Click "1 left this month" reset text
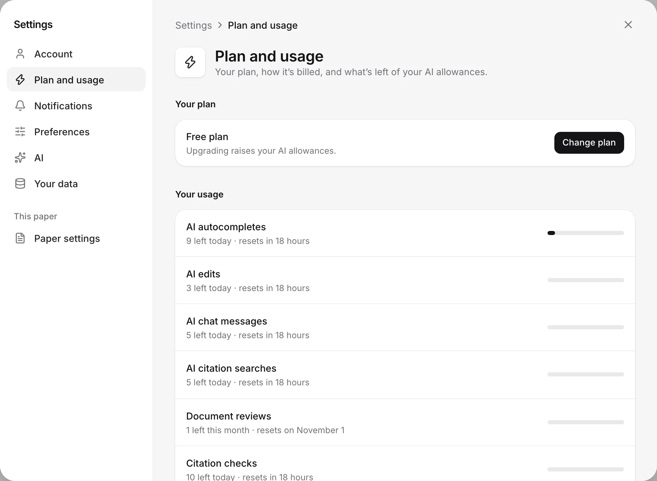Screen dimensions: 657x481 point(218,430)
